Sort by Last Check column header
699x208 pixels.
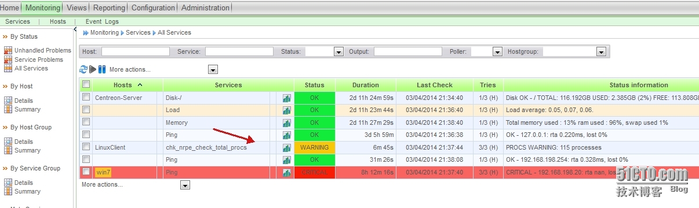pyautogui.click(x=435, y=85)
